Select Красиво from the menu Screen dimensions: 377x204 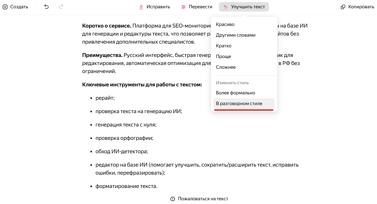coord(225,24)
